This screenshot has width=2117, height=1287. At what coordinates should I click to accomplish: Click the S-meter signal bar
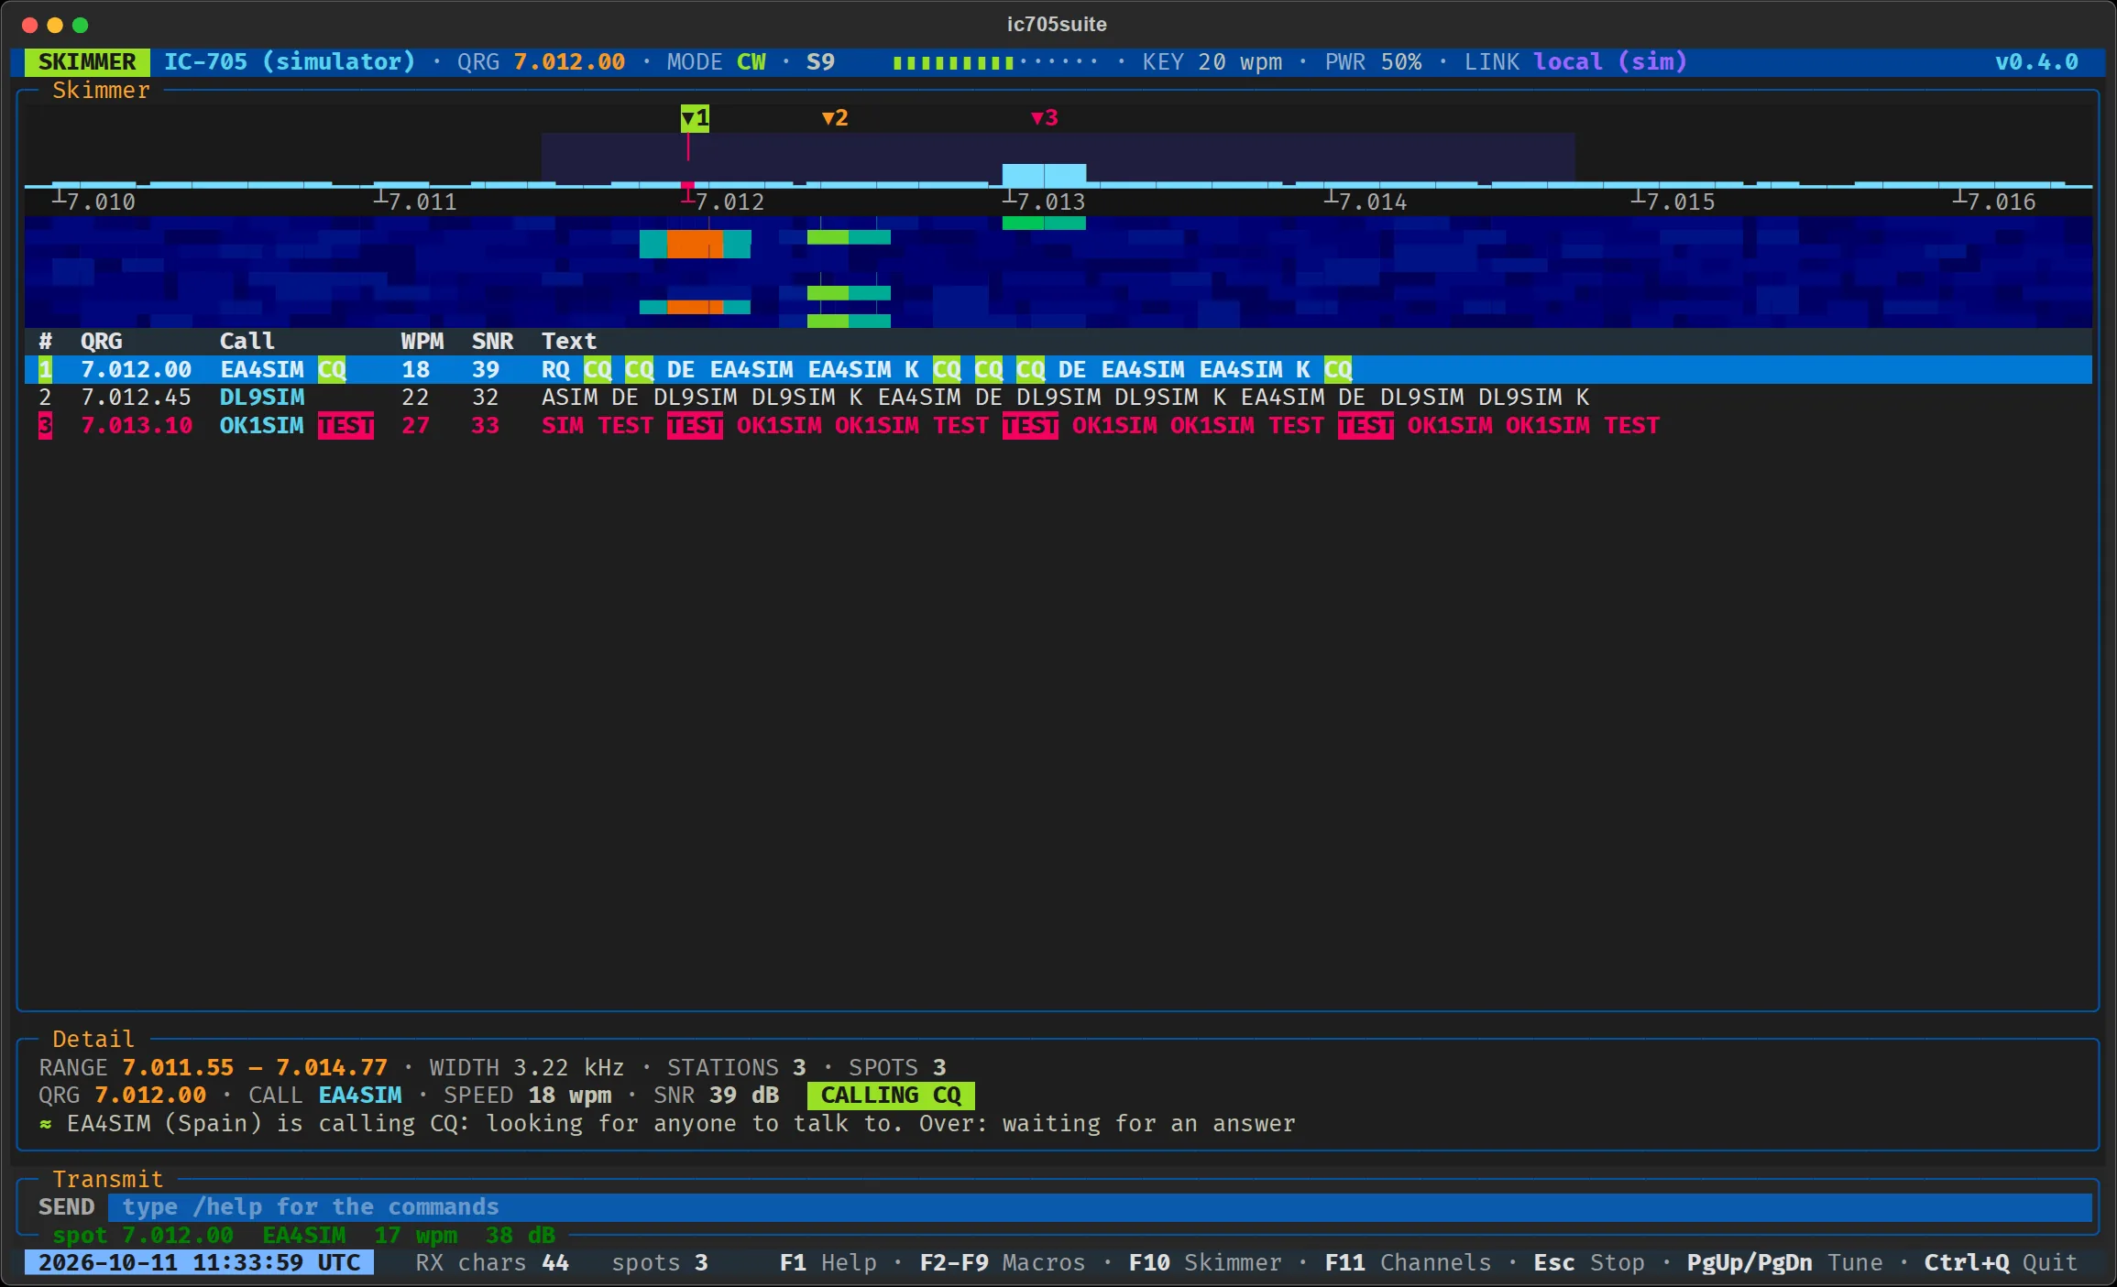[x=995, y=61]
